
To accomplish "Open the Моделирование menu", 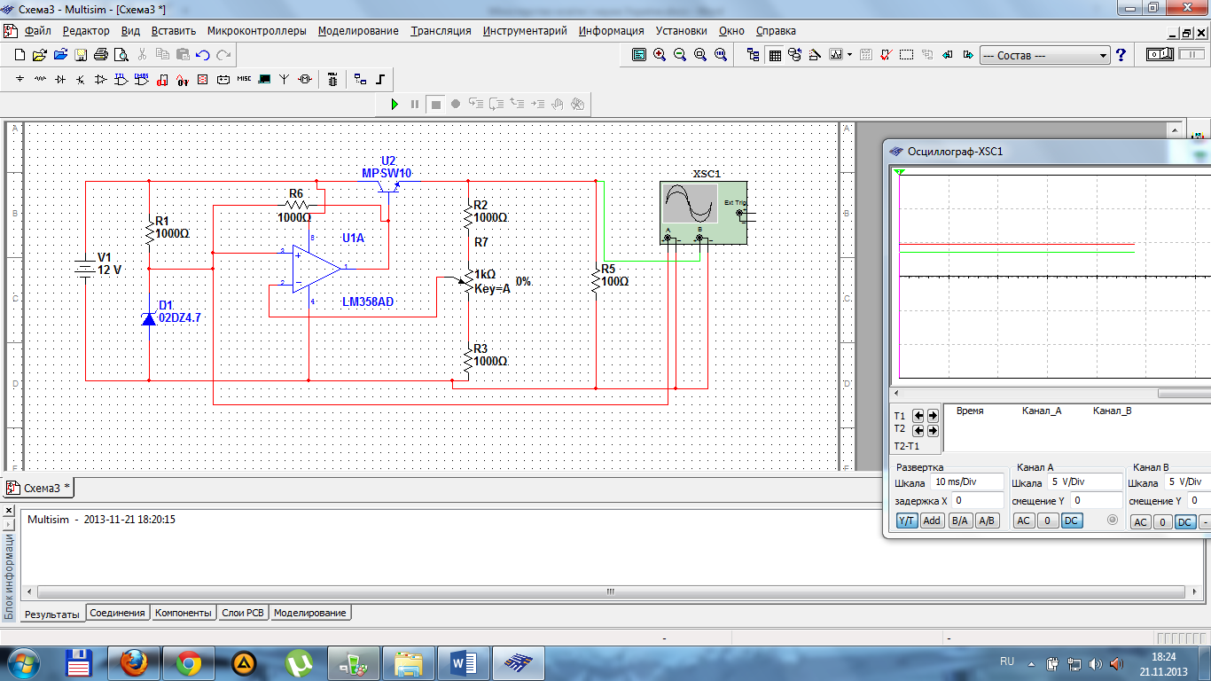I will coord(358,30).
